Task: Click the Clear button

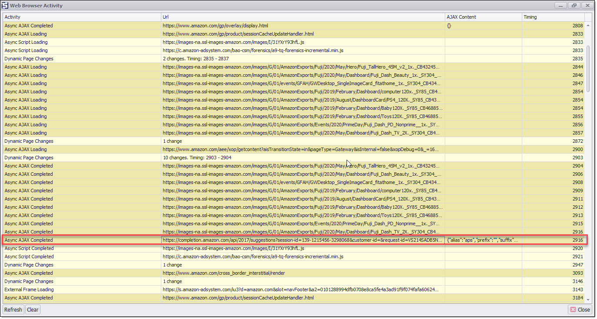Action: point(32,309)
